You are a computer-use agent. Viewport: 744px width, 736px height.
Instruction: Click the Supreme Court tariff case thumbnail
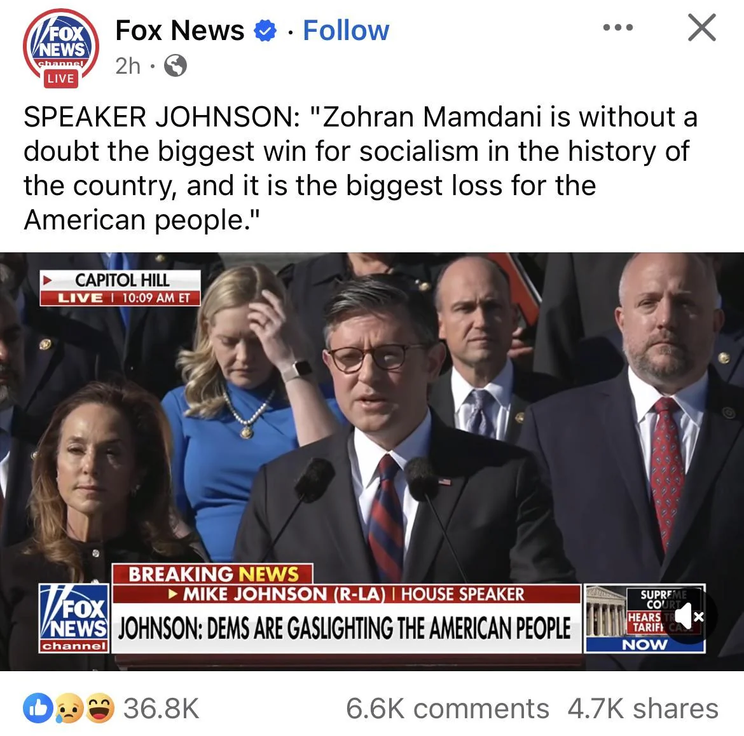coord(645,619)
